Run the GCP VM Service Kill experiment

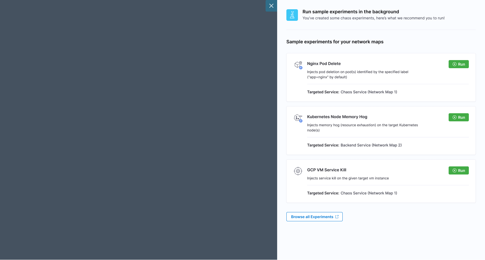pyautogui.click(x=458, y=170)
